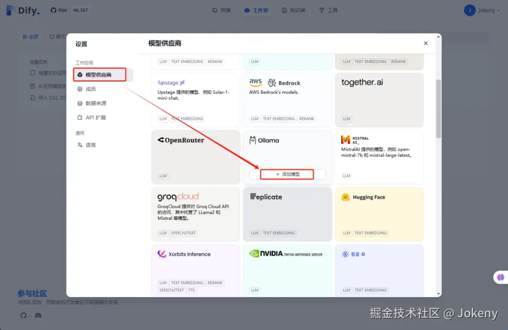Open the GitHub Star link
This screenshot has width=508, height=330.
59,10
